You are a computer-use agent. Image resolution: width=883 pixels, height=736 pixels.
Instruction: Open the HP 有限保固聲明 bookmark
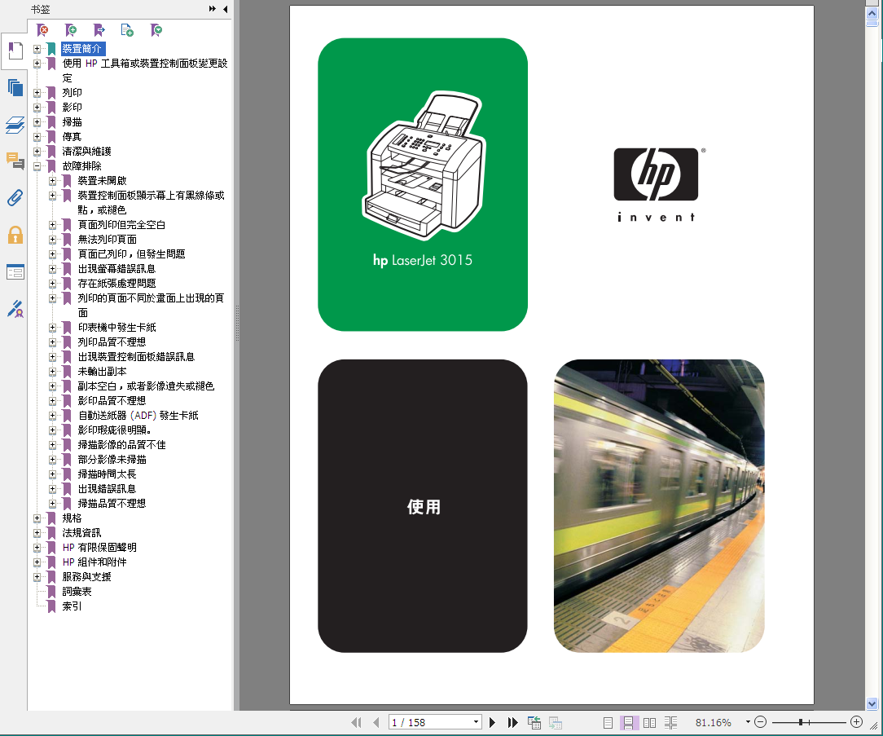click(x=99, y=547)
